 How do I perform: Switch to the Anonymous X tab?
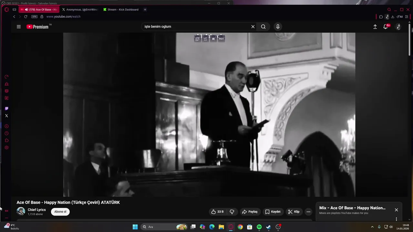pos(80,10)
